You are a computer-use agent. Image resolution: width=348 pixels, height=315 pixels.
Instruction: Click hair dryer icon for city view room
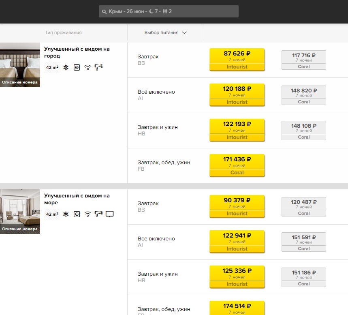tap(98, 67)
